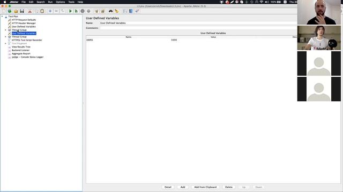Image resolution: width=343 pixels, height=192 pixels.
Task: Expand the Test Fragment node
Action: click(6, 44)
